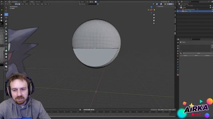Select the Inset Faces tool
Viewport: 213px width, 119px height.
point(6,38)
